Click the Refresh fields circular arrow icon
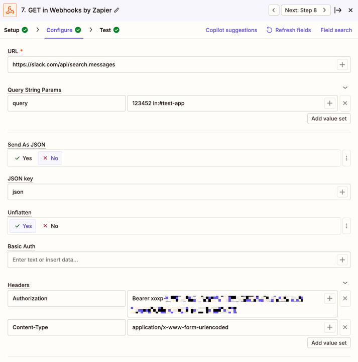The width and height of the screenshot is (358, 362). (269, 30)
